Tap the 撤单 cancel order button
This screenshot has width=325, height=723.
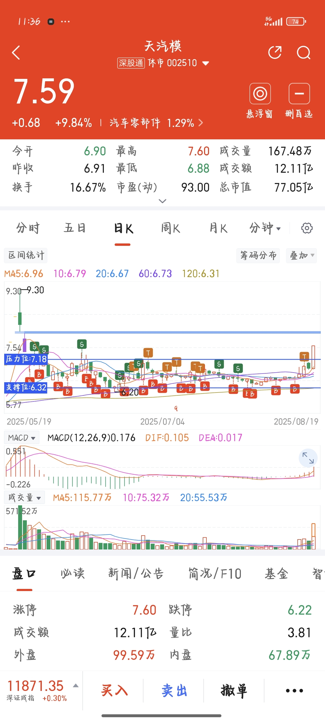click(x=234, y=691)
